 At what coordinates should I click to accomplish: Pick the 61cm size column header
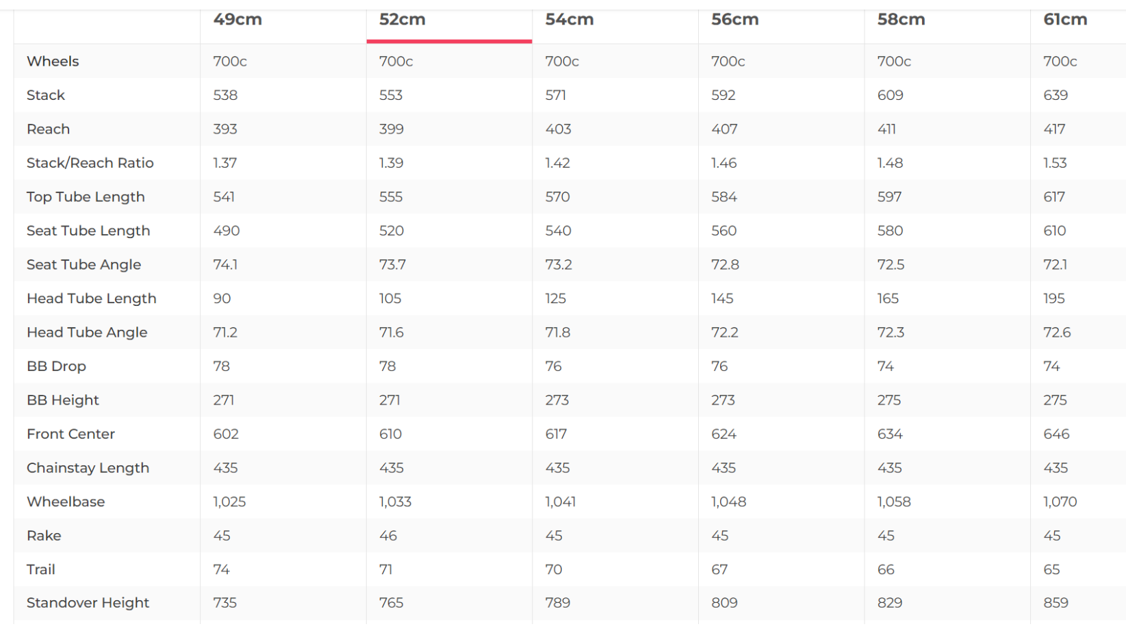1065,19
